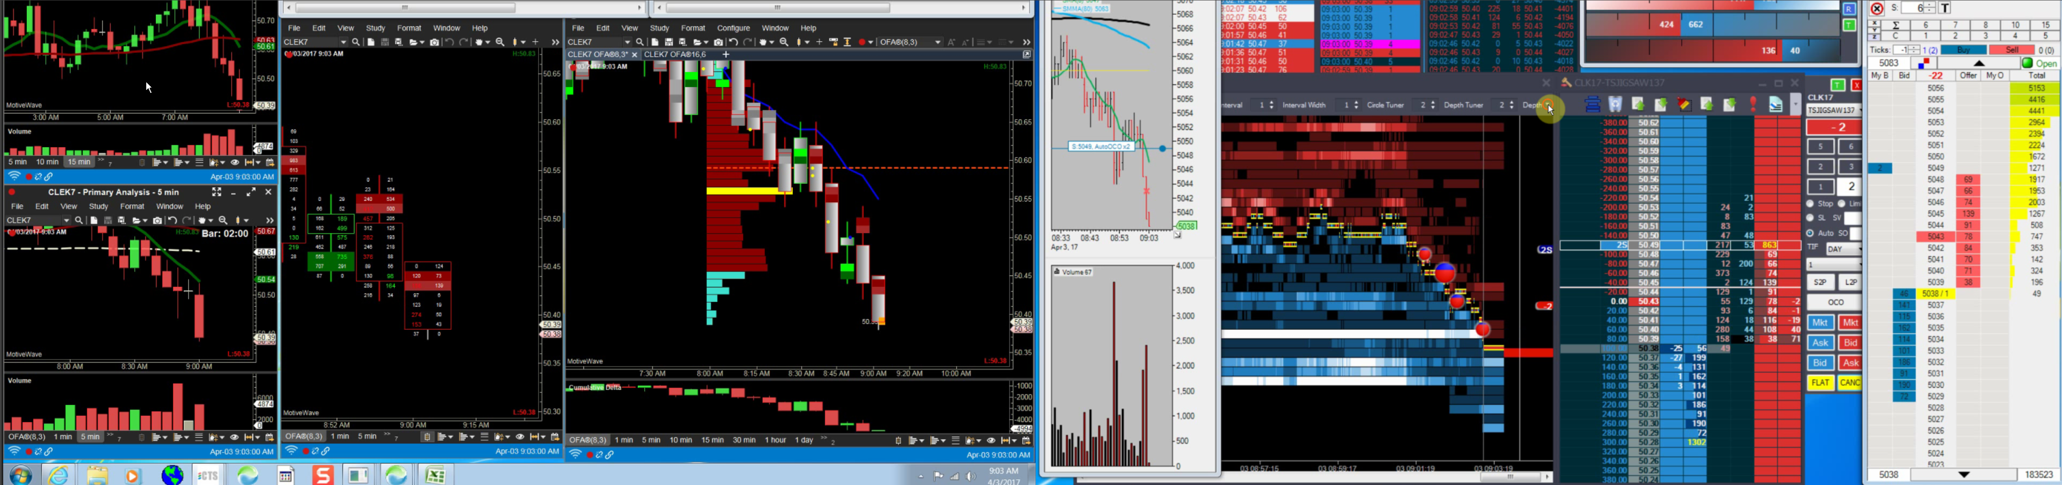Toggle the eye icon in the tabbed chart bottom bar
Image resolution: width=2062 pixels, height=485 pixels.
click(991, 440)
